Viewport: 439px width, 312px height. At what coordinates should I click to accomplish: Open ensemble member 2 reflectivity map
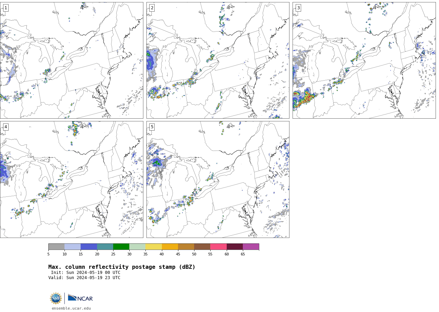point(218,60)
